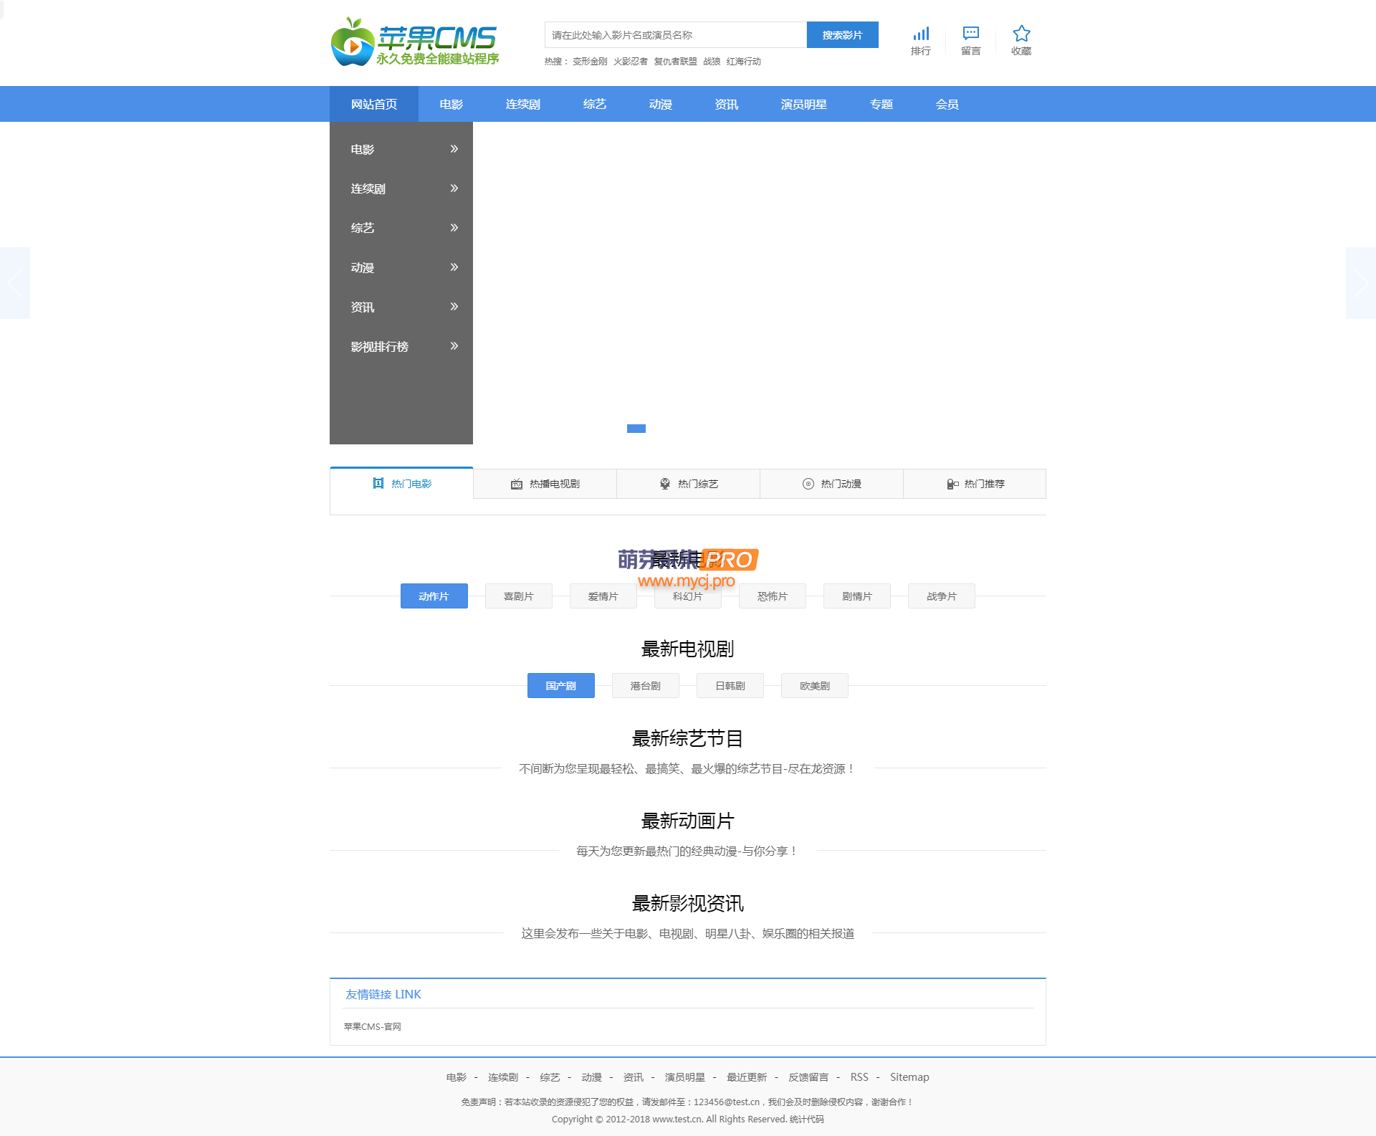Select the 动作片 genre button

pyautogui.click(x=434, y=596)
